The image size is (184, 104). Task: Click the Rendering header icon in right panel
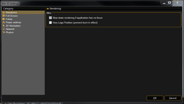point(48,9)
